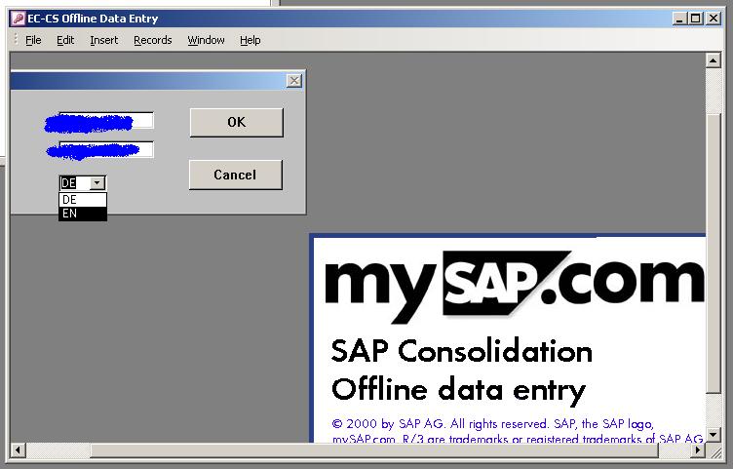Viewport: 733px width, 469px height.
Task: Close the login dialog with X
Action: point(294,81)
